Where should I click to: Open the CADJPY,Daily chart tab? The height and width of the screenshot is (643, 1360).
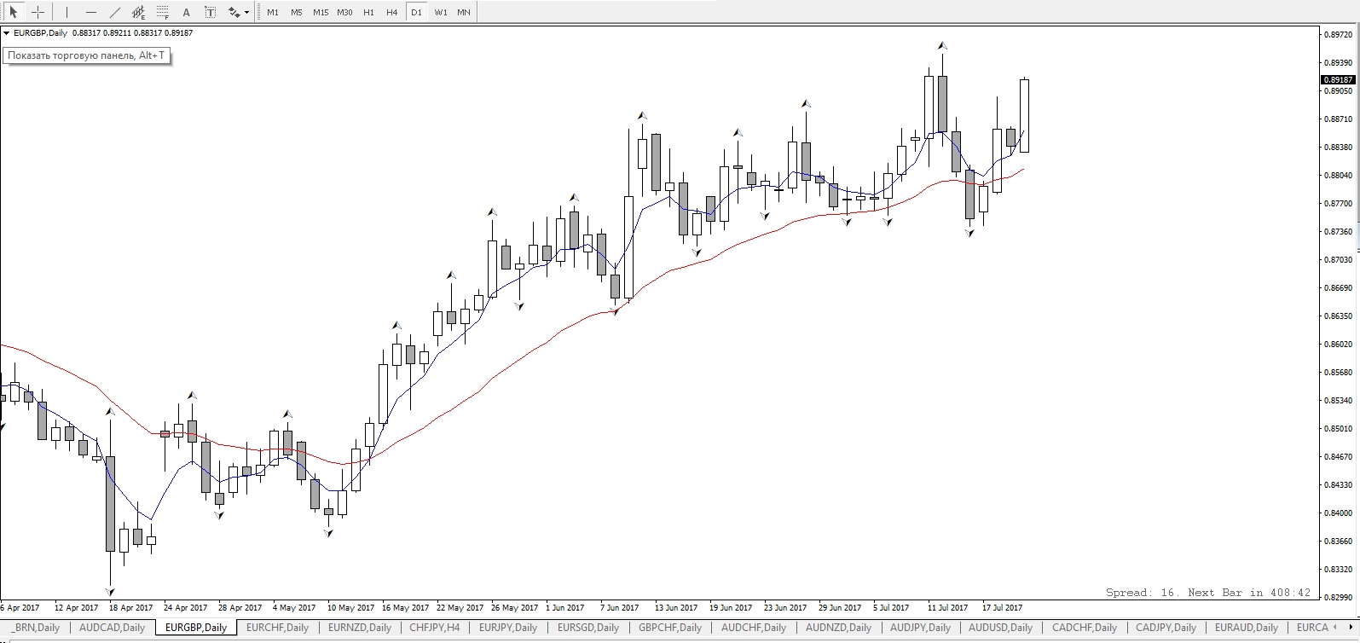click(x=1166, y=628)
